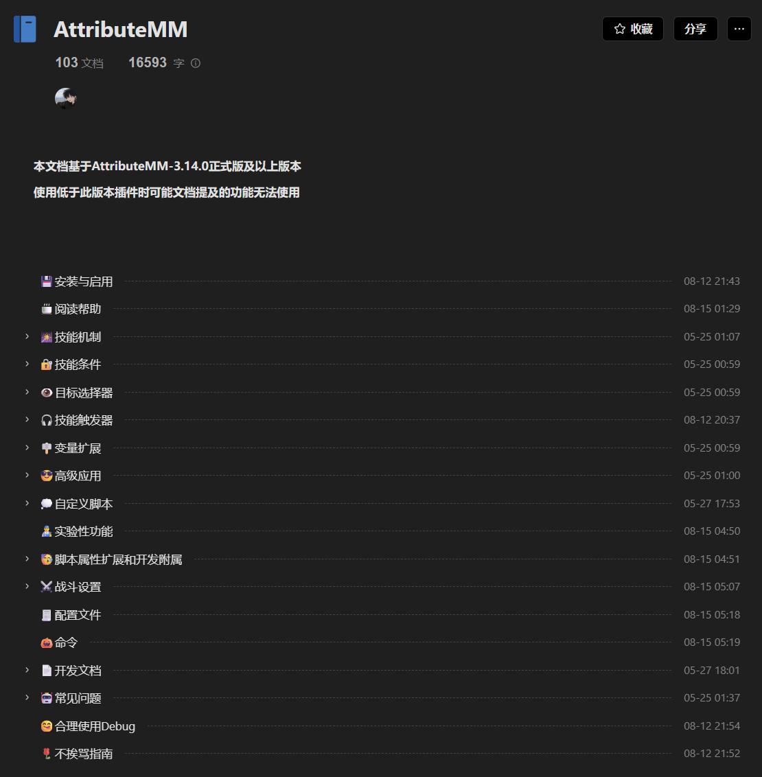
Task: Click the 分享 share button
Action: click(695, 29)
